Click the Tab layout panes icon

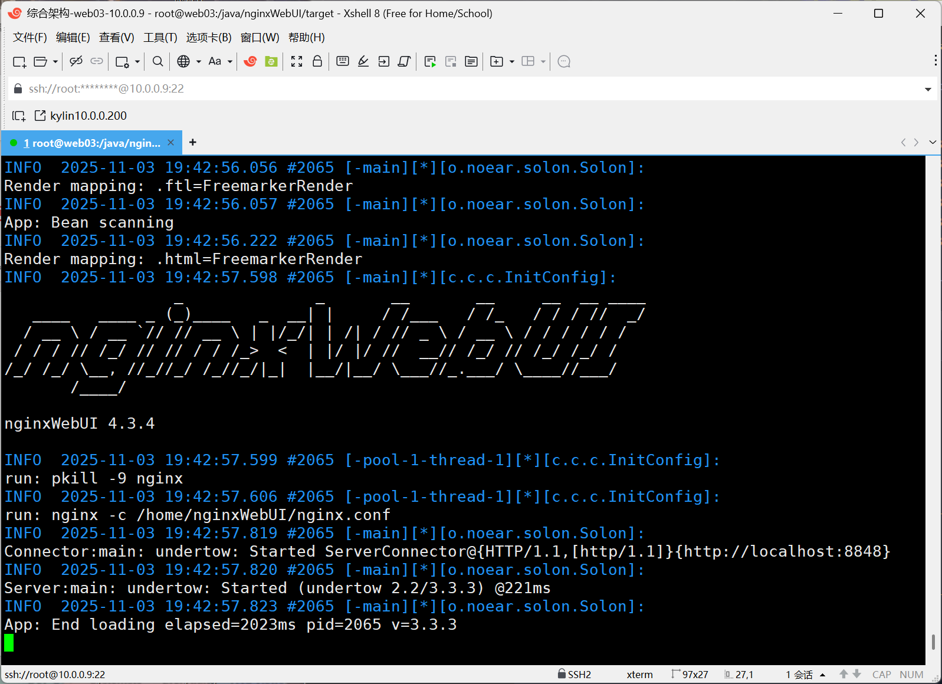pyautogui.click(x=528, y=61)
